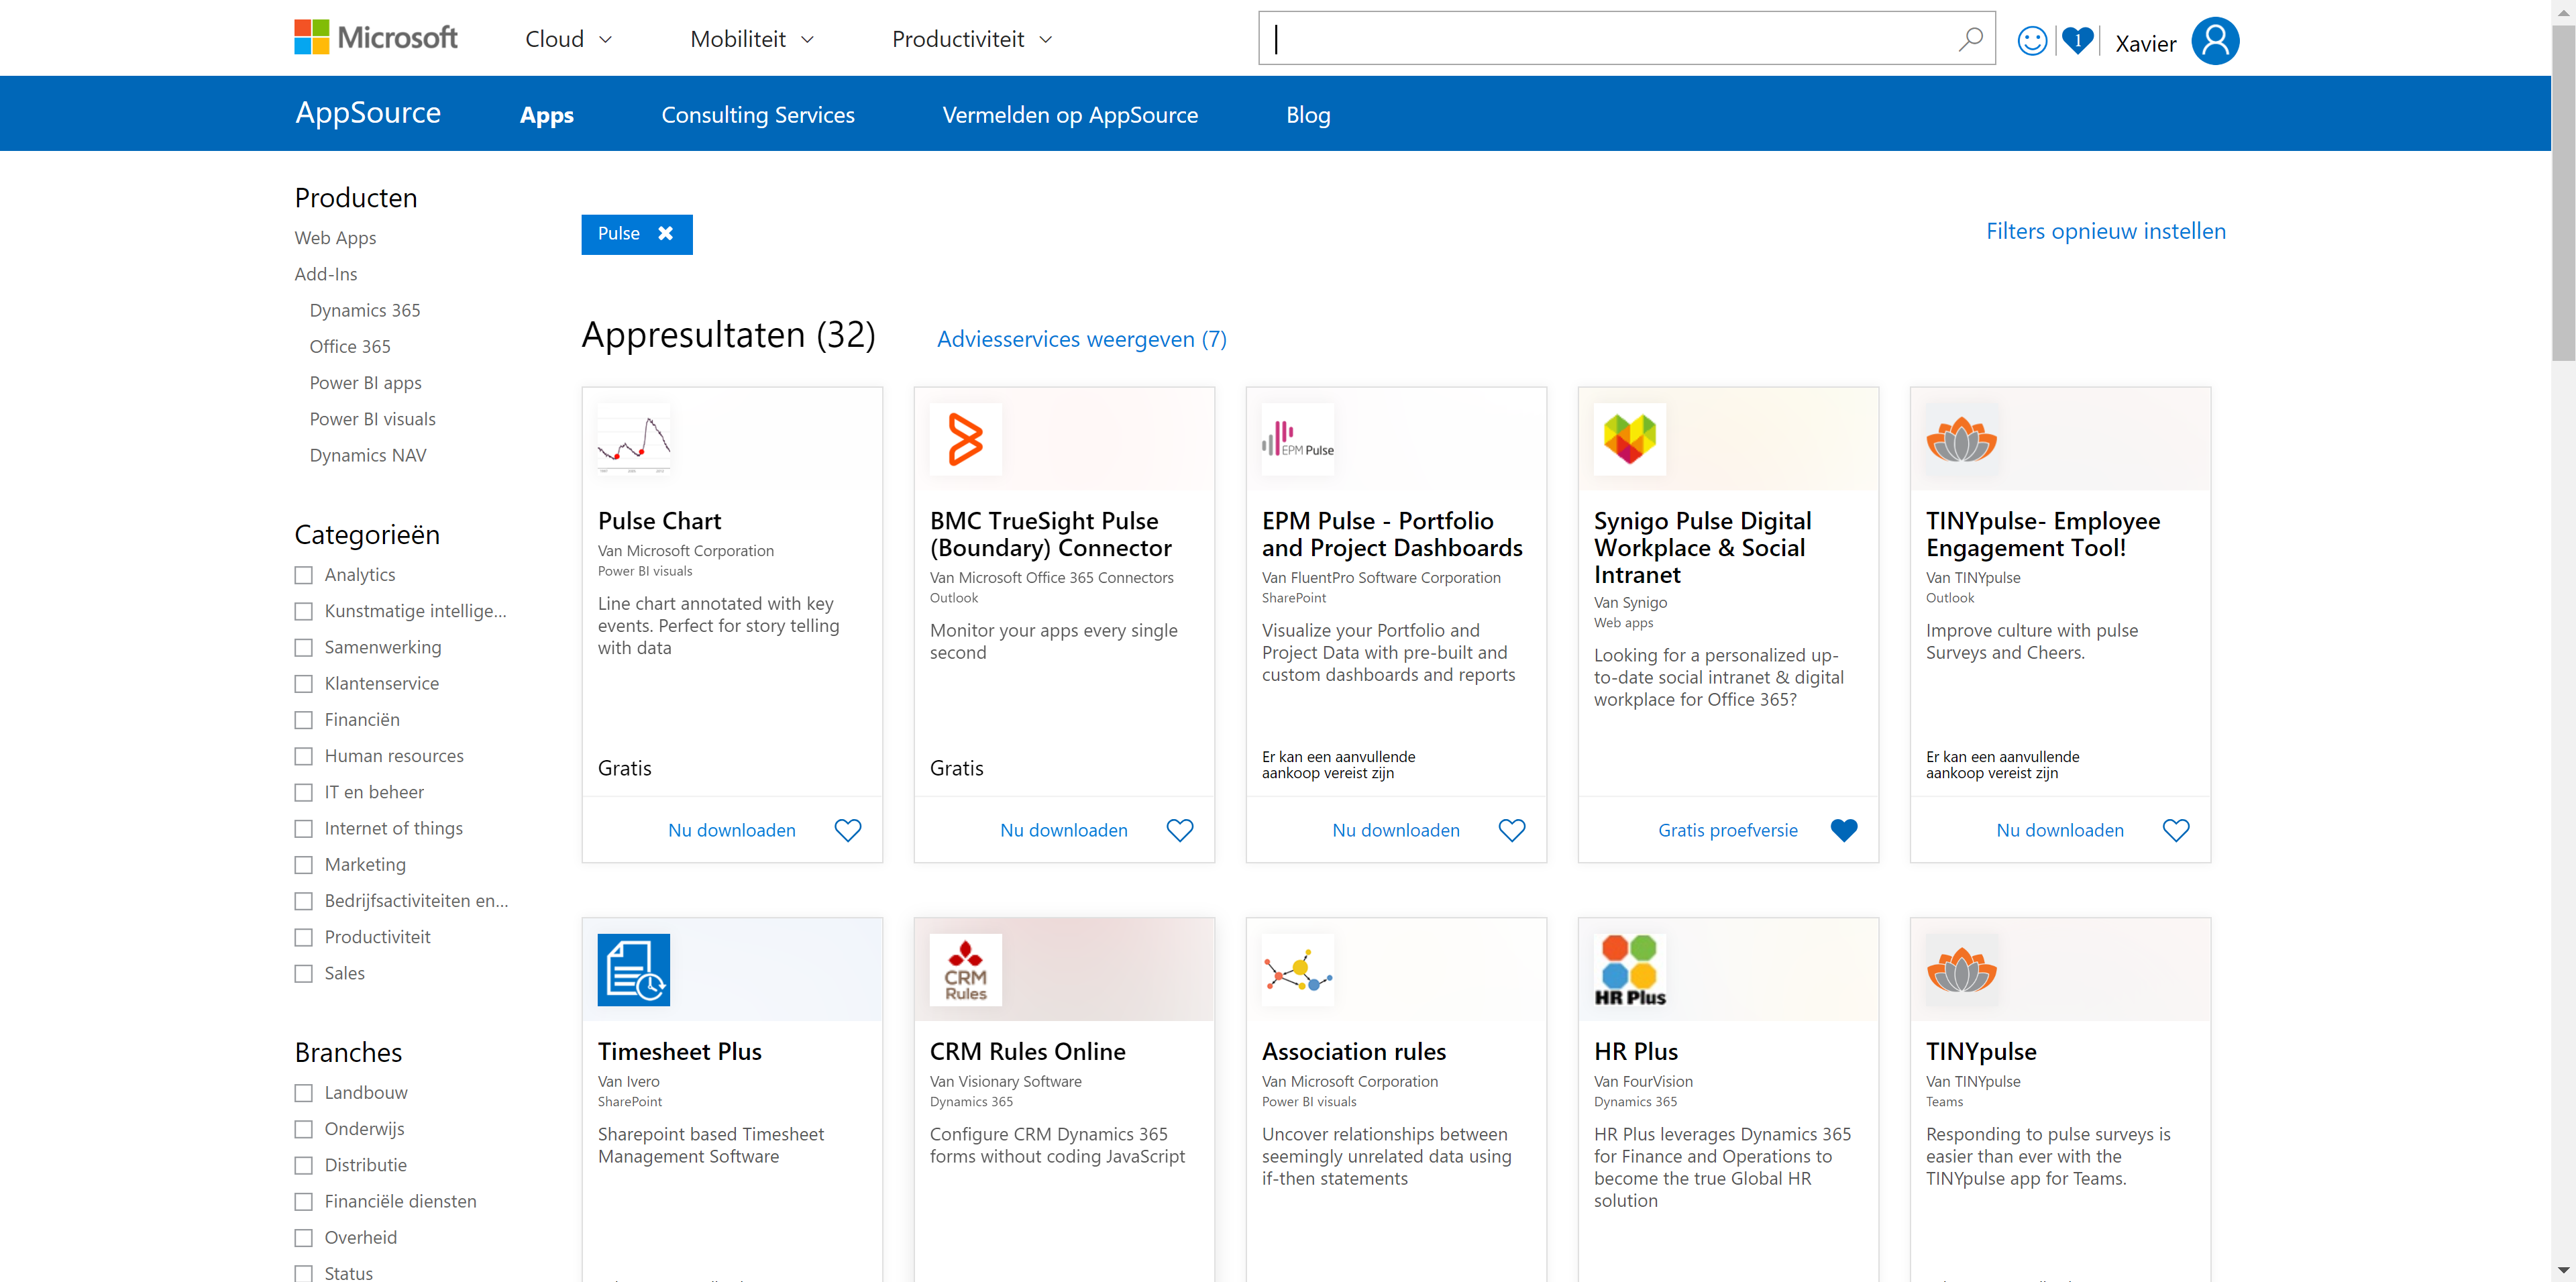
Task: Remove the Pulse filter tag
Action: 665,234
